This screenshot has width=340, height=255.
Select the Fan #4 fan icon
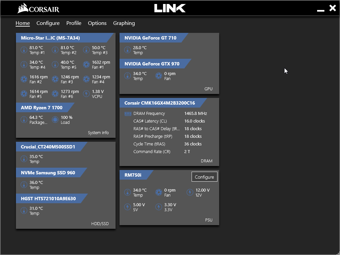(86, 79)
